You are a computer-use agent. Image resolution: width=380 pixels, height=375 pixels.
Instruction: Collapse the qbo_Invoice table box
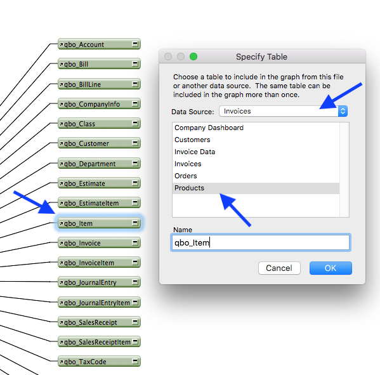(135, 242)
